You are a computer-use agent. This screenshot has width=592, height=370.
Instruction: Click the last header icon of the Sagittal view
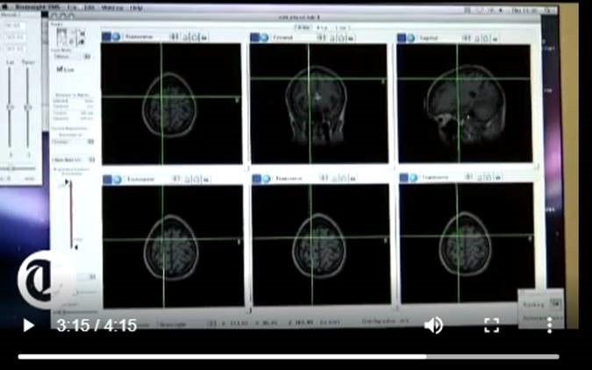(x=496, y=39)
